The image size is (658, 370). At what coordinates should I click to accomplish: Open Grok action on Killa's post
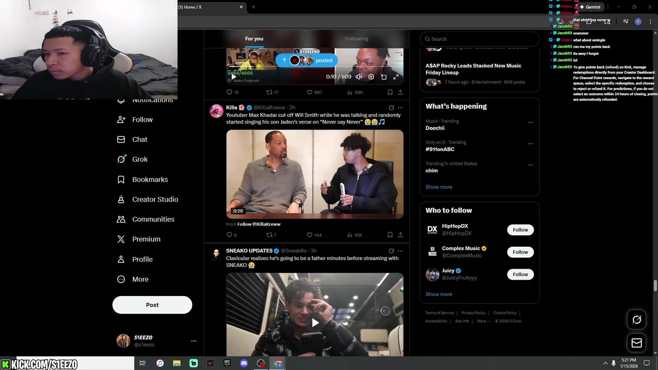coord(391,108)
